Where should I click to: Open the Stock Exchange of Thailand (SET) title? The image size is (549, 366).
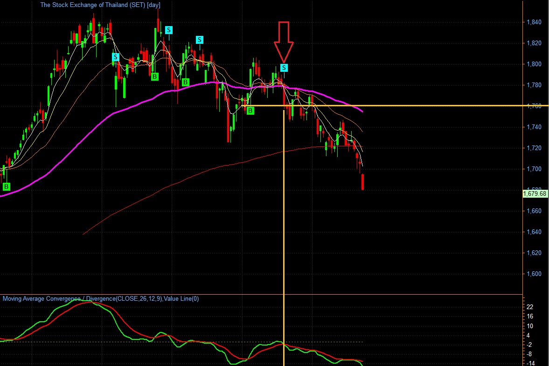coord(100,5)
